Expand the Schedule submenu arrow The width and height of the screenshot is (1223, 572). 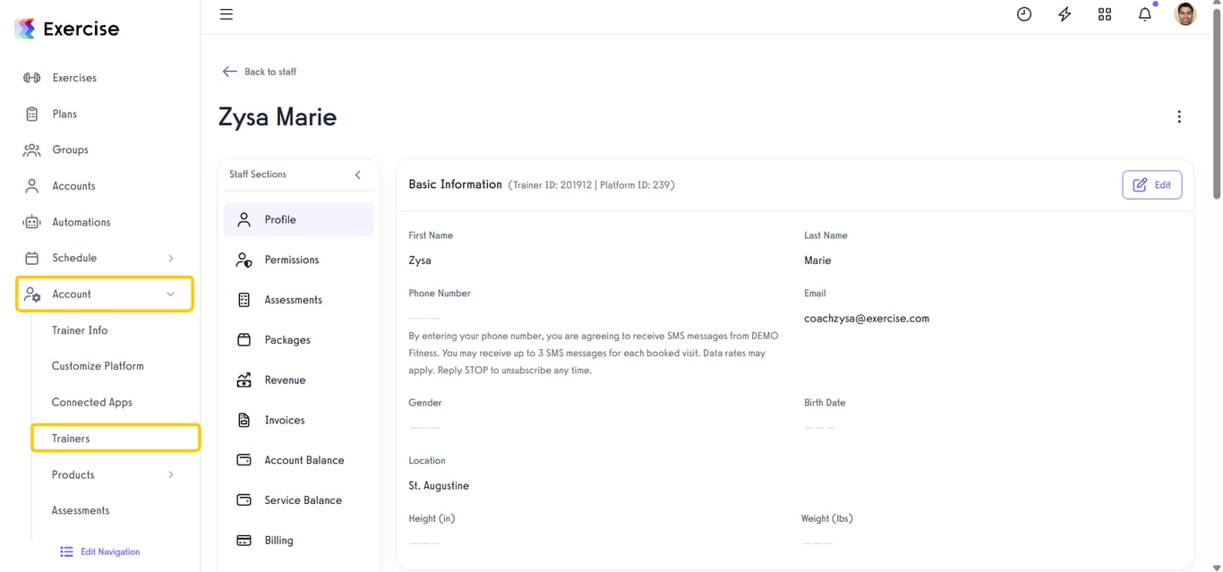[171, 258]
